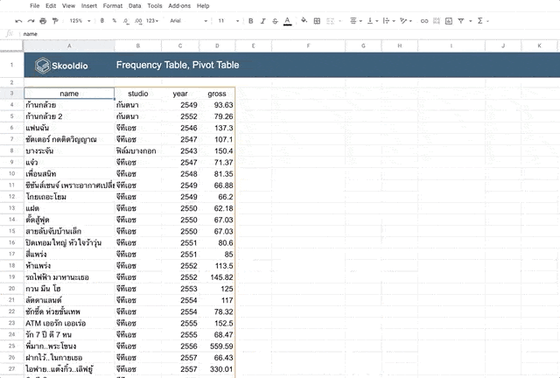Open the Edit menu
Viewport: 560px width, 378px height.
pyautogui.click(x=51, y=6)
